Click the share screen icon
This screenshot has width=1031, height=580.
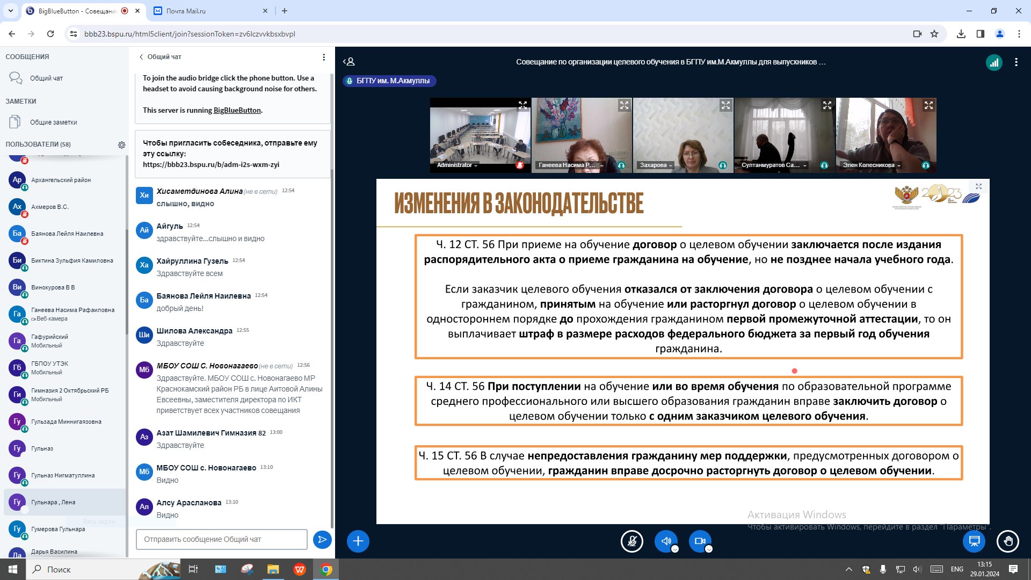[x=974, y=541]
